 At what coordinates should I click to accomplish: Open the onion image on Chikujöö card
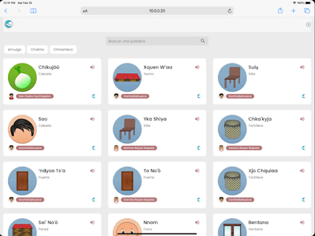(22, 77)
